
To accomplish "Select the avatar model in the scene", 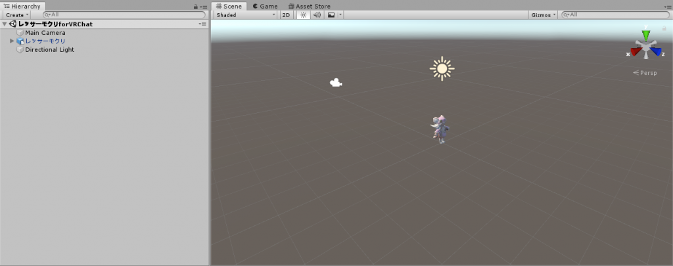I will click(x=440, y=129).
